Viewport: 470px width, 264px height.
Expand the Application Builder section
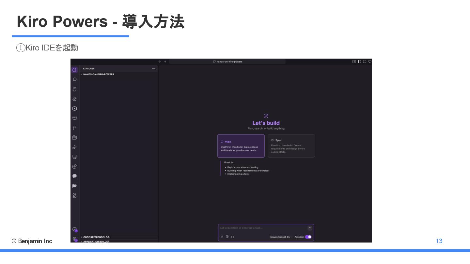point(119,242)
